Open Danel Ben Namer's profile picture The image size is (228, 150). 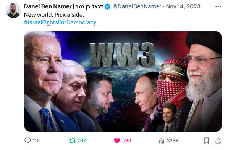(x=13, y=10)
